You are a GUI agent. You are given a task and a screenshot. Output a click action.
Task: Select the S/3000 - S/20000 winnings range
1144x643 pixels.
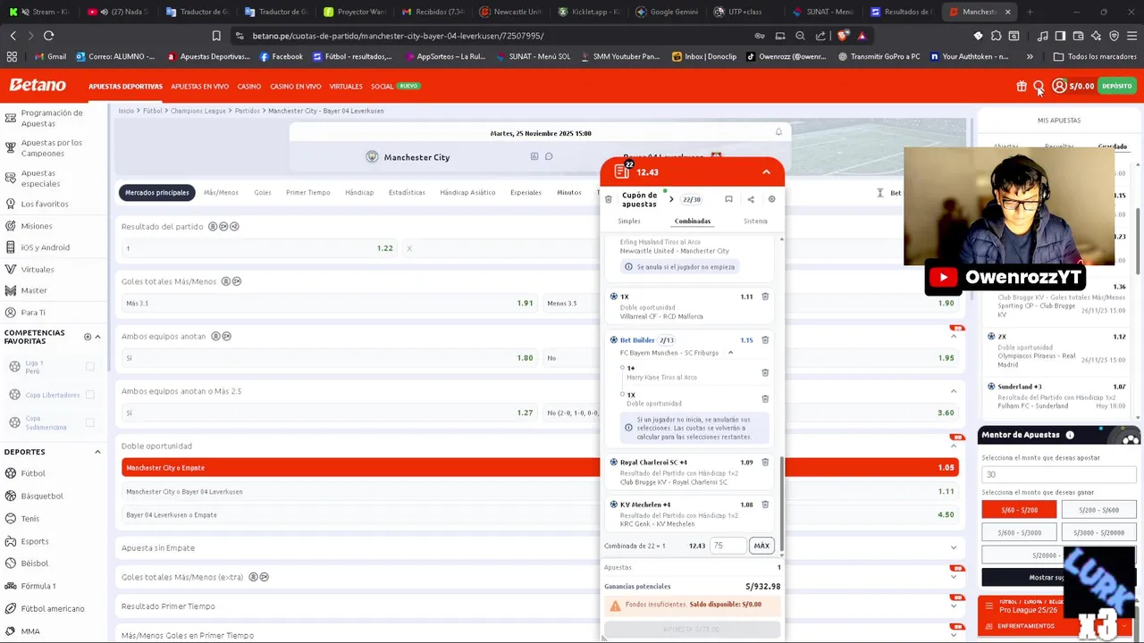click(x=1098, y=532)
